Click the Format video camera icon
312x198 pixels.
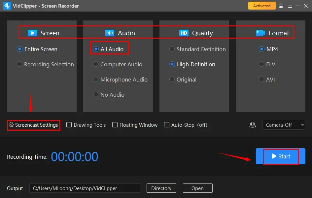click(x=260, y=33)
